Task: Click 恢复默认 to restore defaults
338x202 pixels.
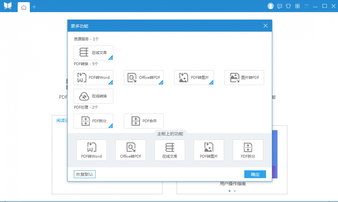Action: 84,174
